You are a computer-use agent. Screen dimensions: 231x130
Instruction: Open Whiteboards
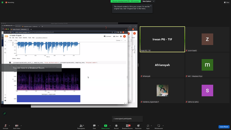(159, 126)
